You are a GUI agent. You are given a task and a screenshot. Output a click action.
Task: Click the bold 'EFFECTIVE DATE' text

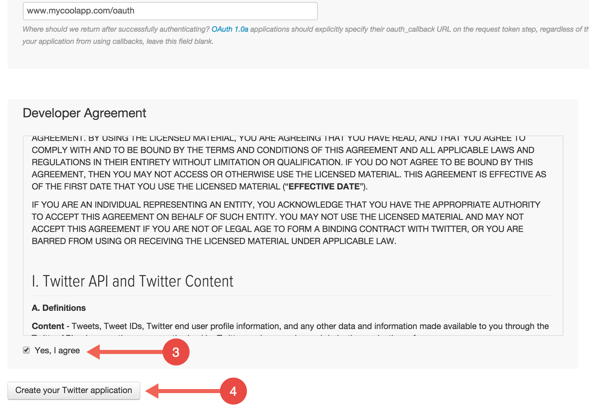[x=324, y=186]
